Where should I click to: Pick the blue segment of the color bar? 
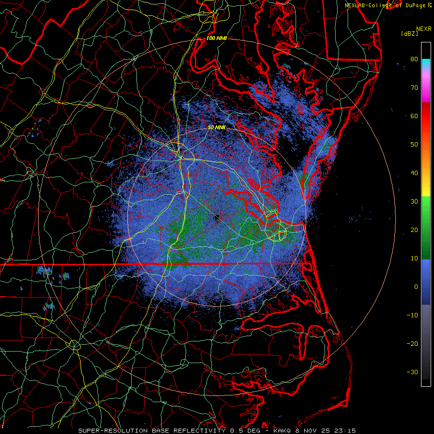coord(426,282)
